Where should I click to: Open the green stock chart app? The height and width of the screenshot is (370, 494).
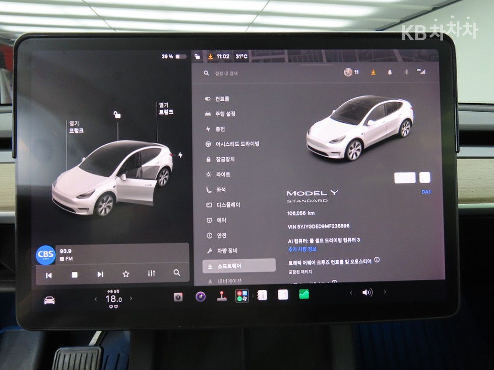point(303,294)
